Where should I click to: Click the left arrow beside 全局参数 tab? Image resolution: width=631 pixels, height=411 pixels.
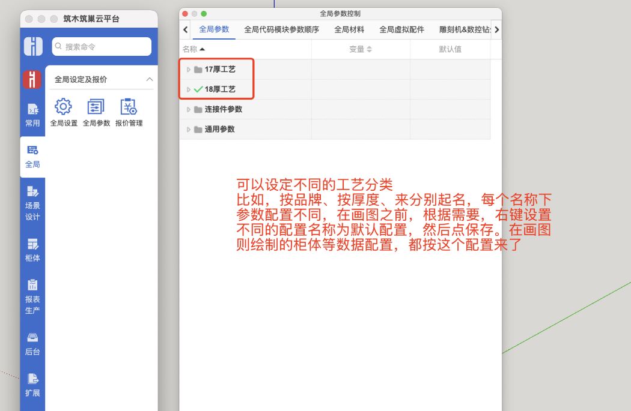185,29
